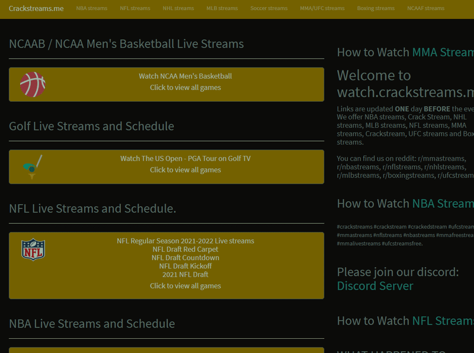Select 2021 NFL Draft link
Viewport: 474px width, 353px height.
185,274
